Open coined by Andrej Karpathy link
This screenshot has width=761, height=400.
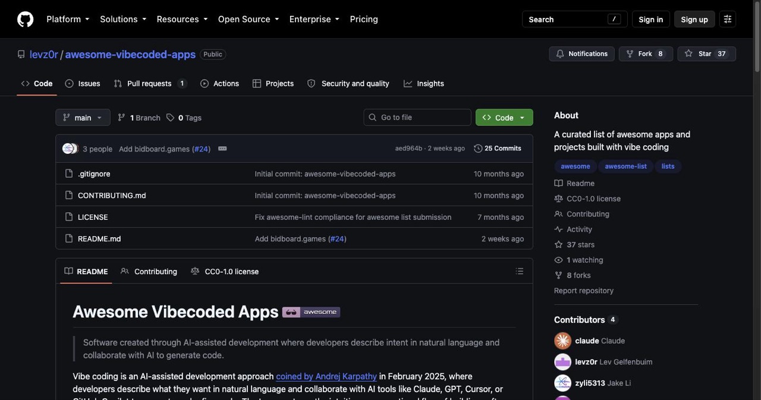[326, 376]
